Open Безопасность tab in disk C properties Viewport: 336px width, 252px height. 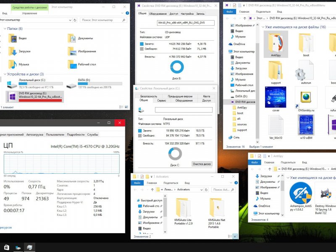pos(149,97)
